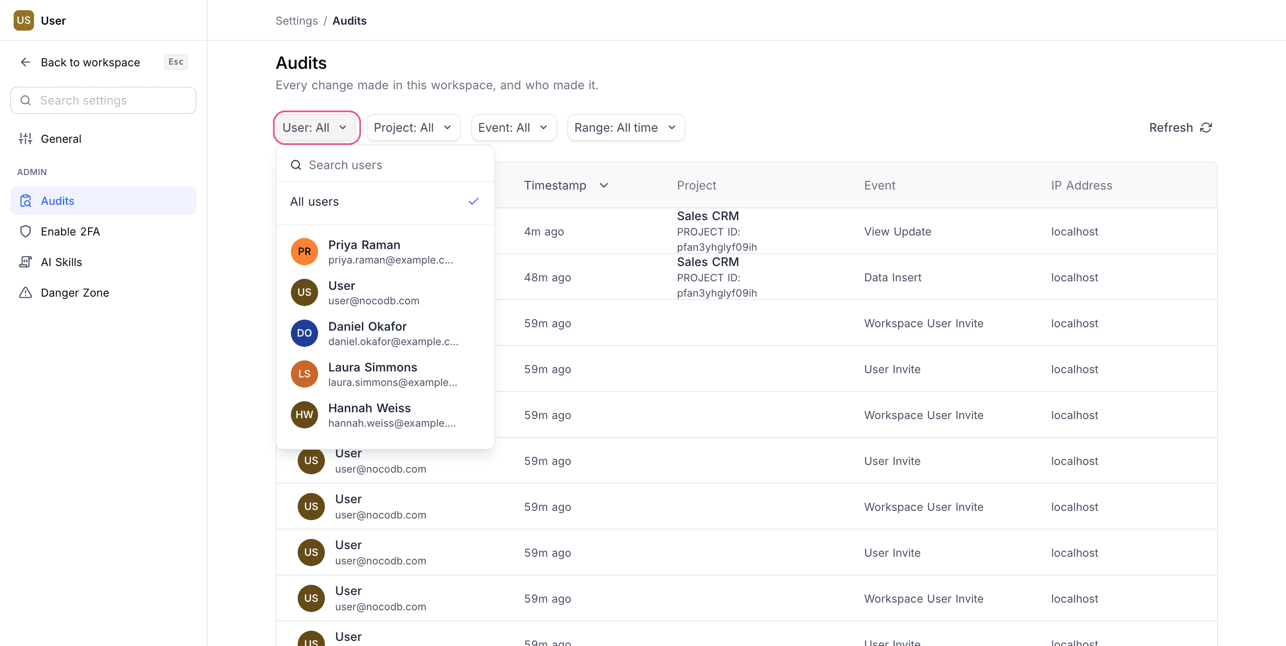Click magnifier icon in Search settings
1286x646 pixels.
(26, 100)
